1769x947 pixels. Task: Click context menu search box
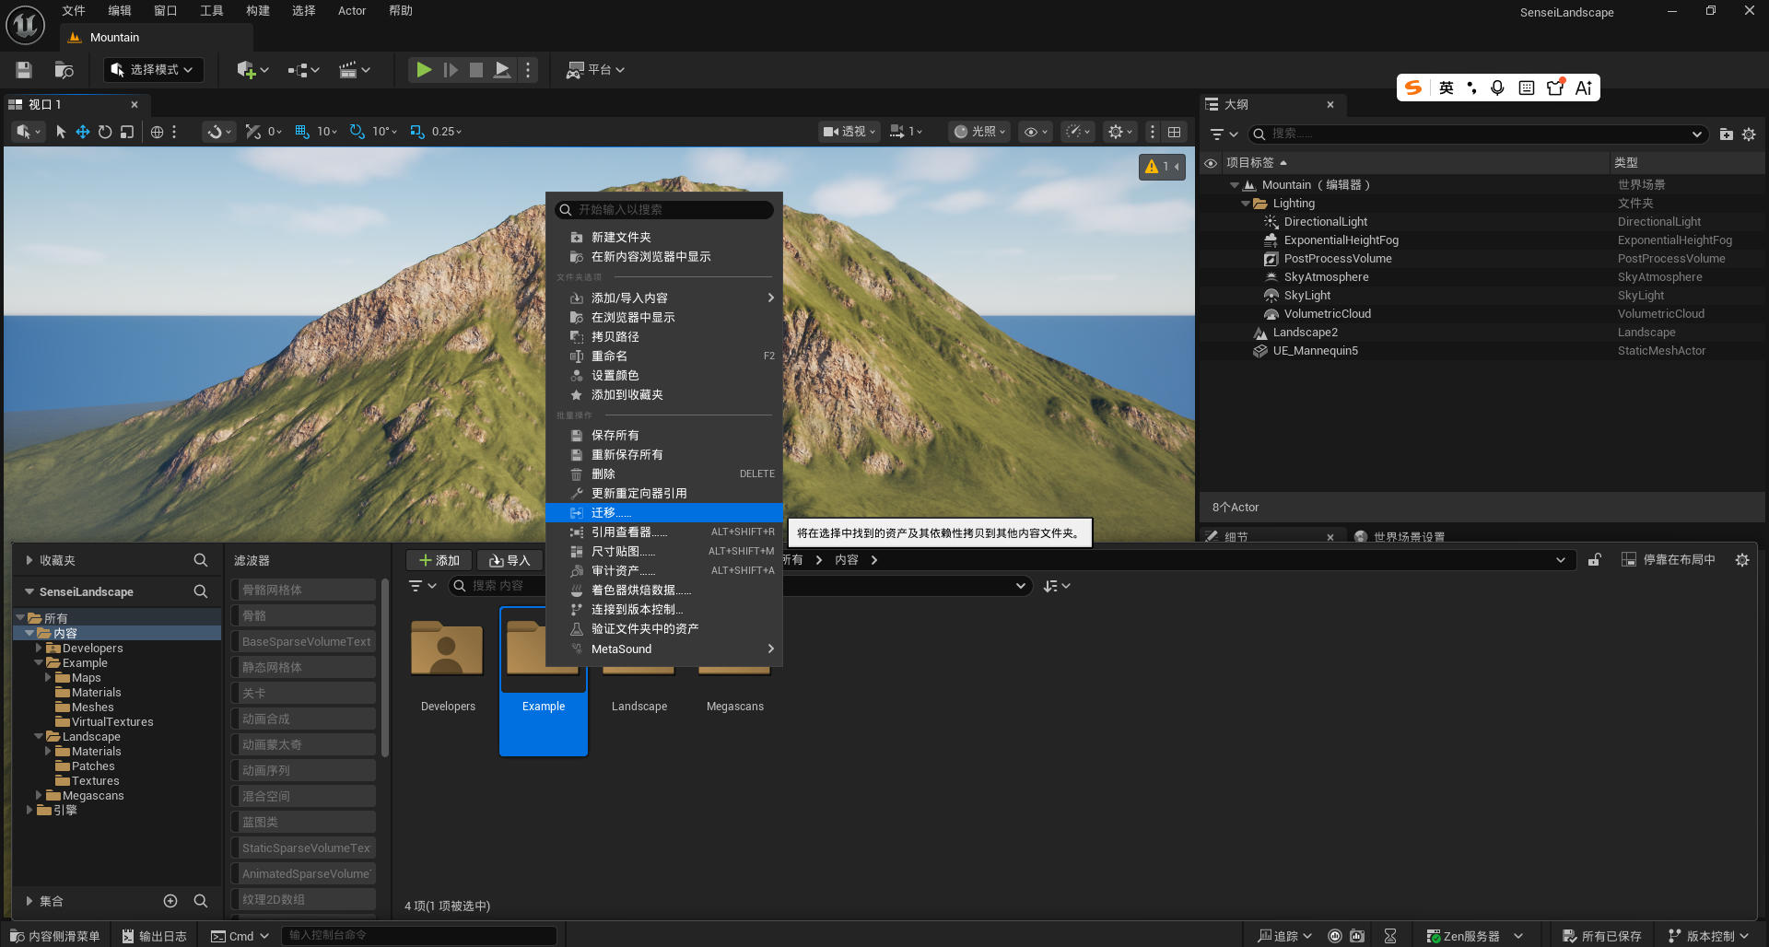point(664,210)
